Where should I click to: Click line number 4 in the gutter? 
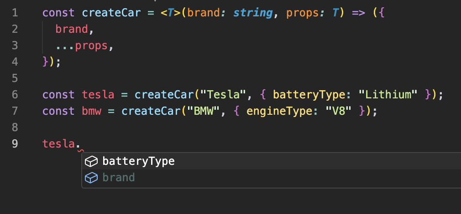coord(15,62)
